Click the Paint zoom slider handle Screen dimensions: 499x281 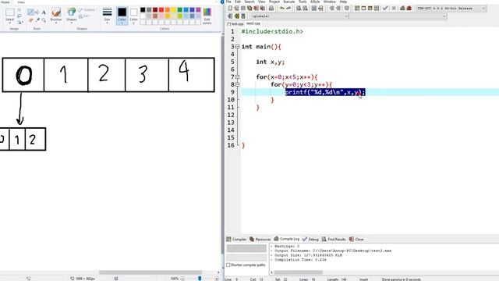click(200, 279)
